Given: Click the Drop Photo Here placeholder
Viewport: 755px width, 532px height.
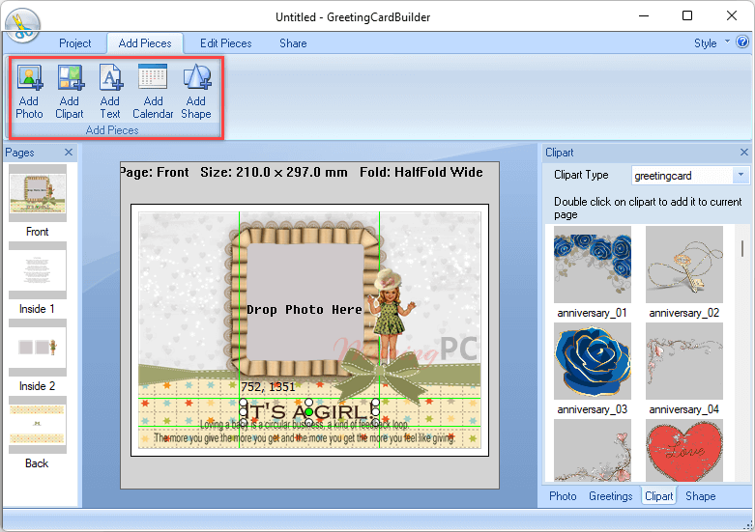Looking at the screenshot, I should click(305, 309).
